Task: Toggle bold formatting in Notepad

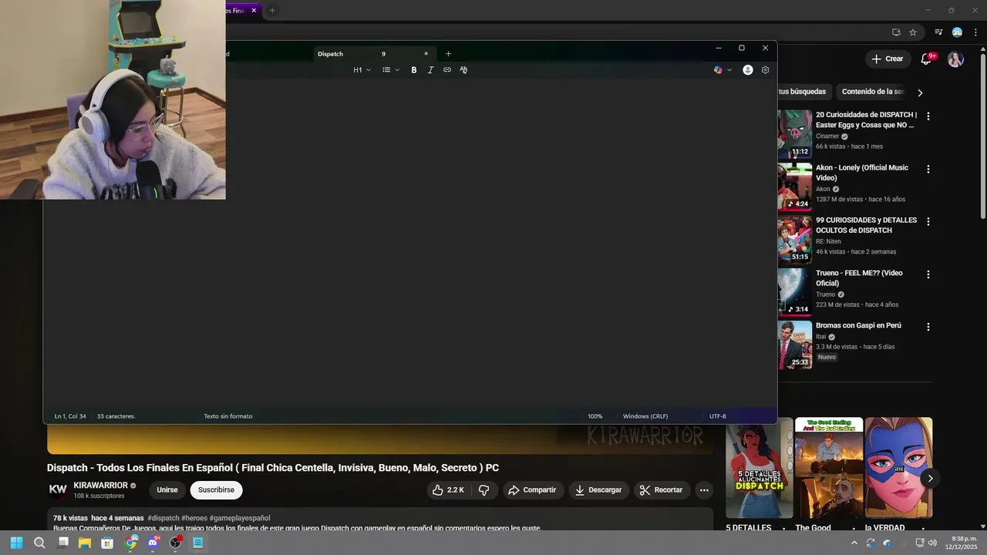Action: (413, 70)
